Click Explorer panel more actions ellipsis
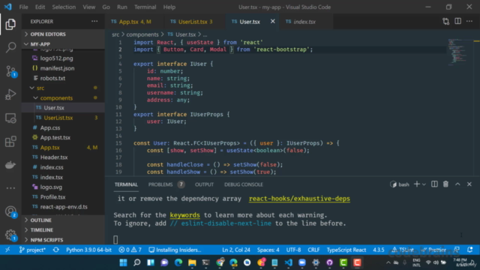The image size is (480, 270). (94, 22)
